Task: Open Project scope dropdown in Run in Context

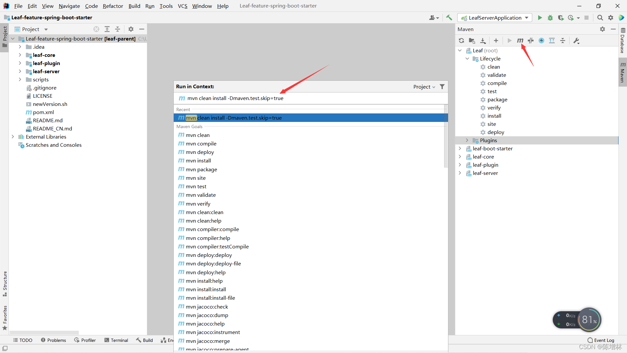Action: coord(424,87)
